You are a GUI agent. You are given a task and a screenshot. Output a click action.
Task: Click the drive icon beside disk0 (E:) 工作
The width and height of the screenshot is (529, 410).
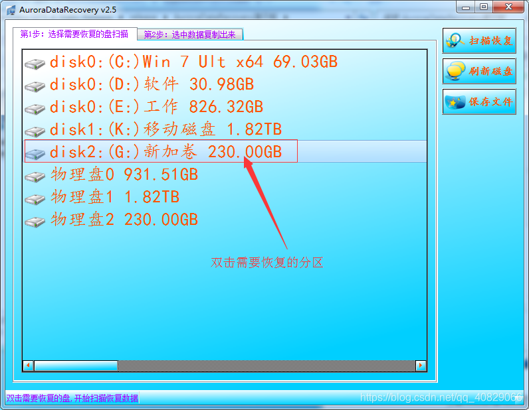click(35, 109)
